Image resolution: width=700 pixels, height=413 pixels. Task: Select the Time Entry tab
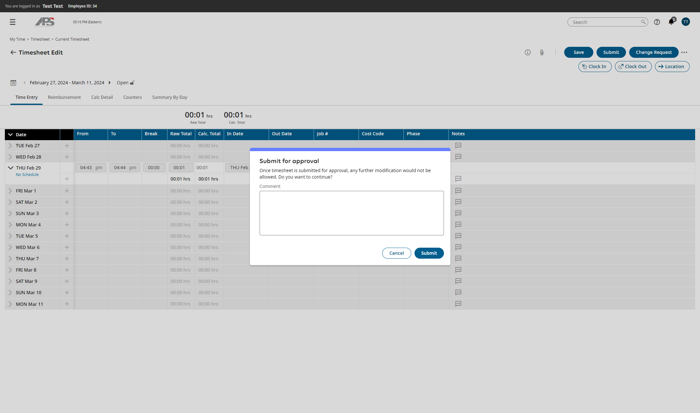pyautogui.click(x=27, y=97)
